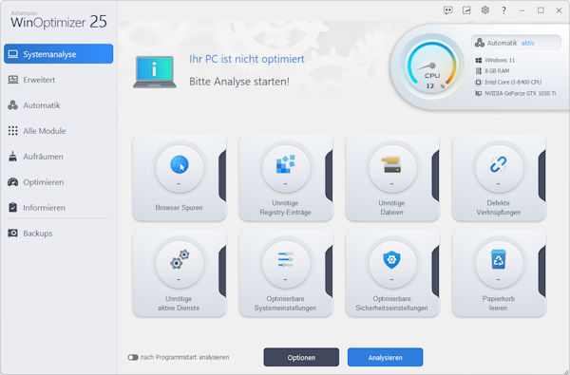Click the CPU usage gauge
The height and width of the screenshot is (375, 570).
point(432,66)
